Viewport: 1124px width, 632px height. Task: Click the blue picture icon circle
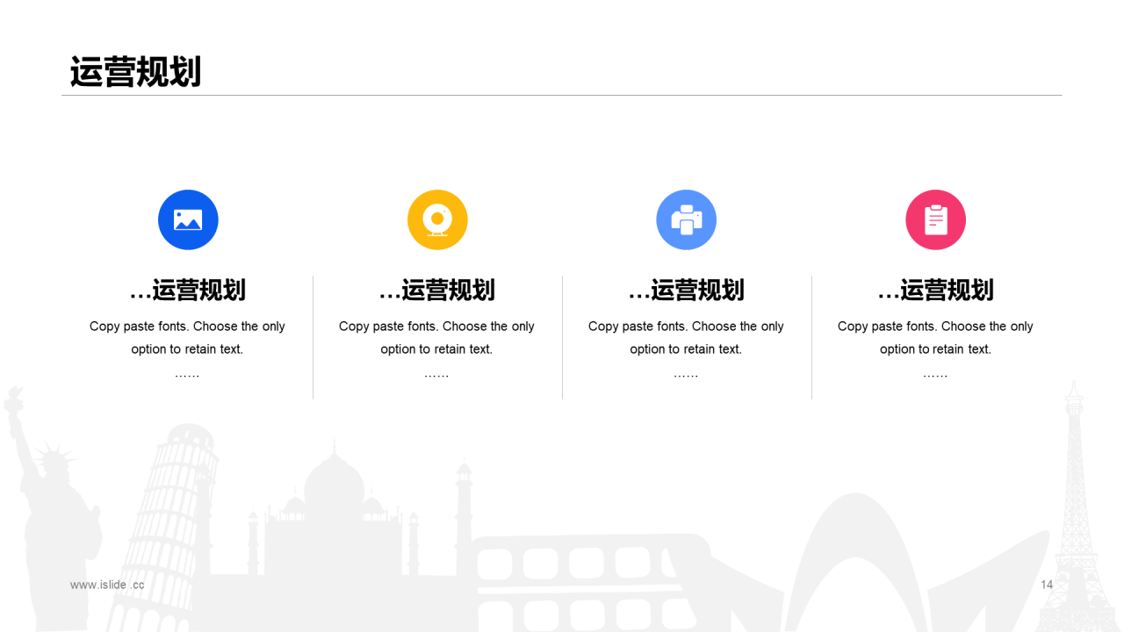coord(188,219)
